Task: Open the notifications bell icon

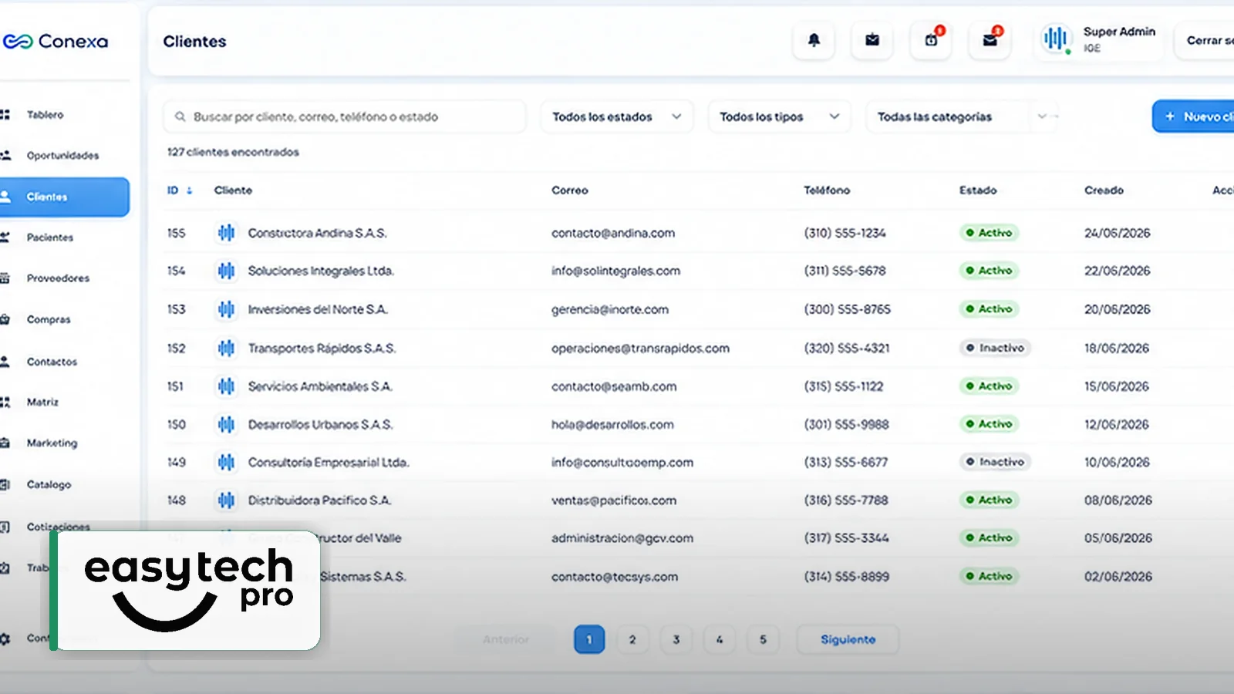Action: (x=814, y=40)
